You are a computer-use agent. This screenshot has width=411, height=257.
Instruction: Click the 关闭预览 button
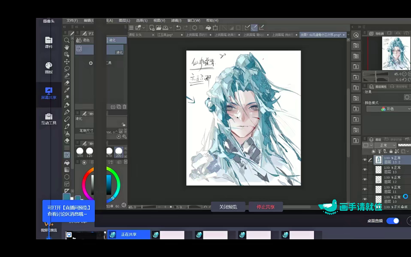click(x=228, y=206)
